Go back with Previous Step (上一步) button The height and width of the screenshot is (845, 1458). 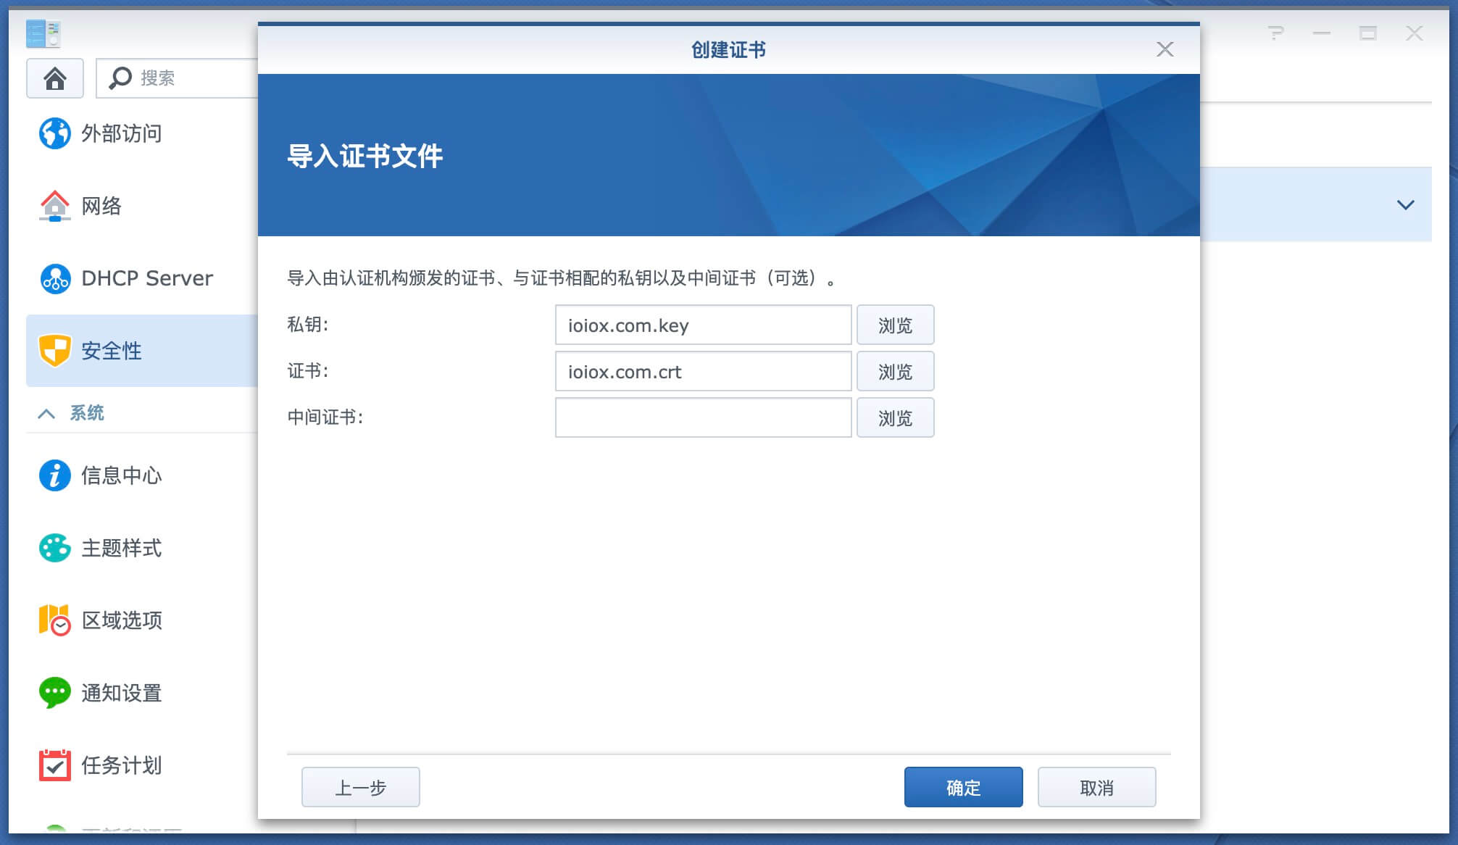[x=360, y=787]
